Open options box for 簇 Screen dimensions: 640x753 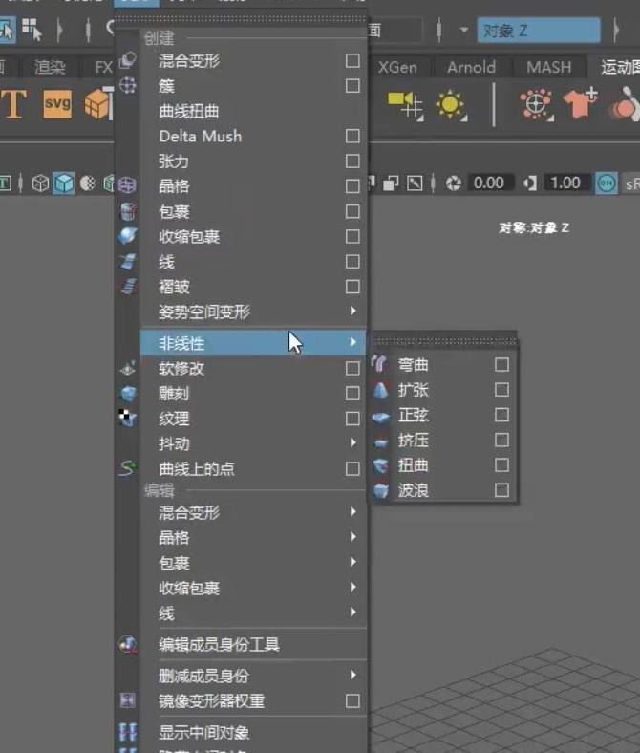352,85
